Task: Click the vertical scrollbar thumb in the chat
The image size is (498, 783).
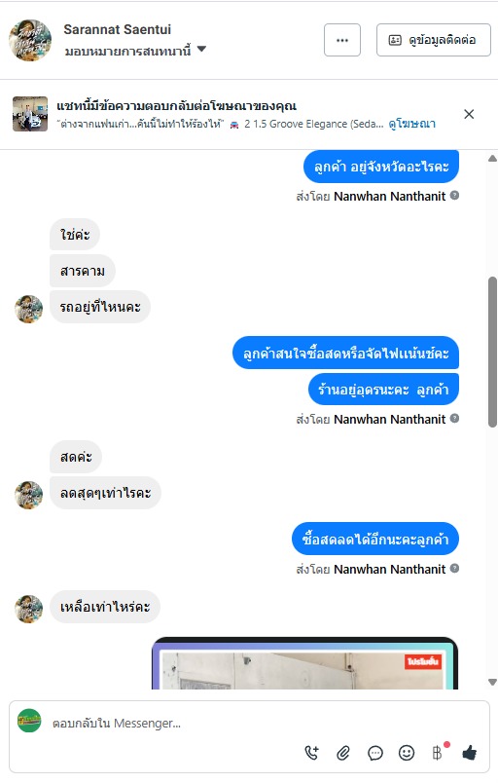Action: (492, 352)
